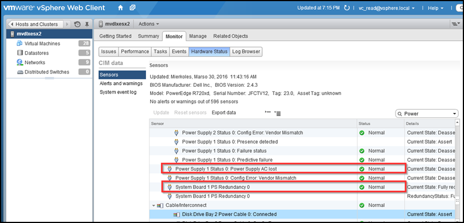Image resolution: width=464 pixels, height=223 pixels.
Task: Click the Sensor column header
Action: pos(253,124)
